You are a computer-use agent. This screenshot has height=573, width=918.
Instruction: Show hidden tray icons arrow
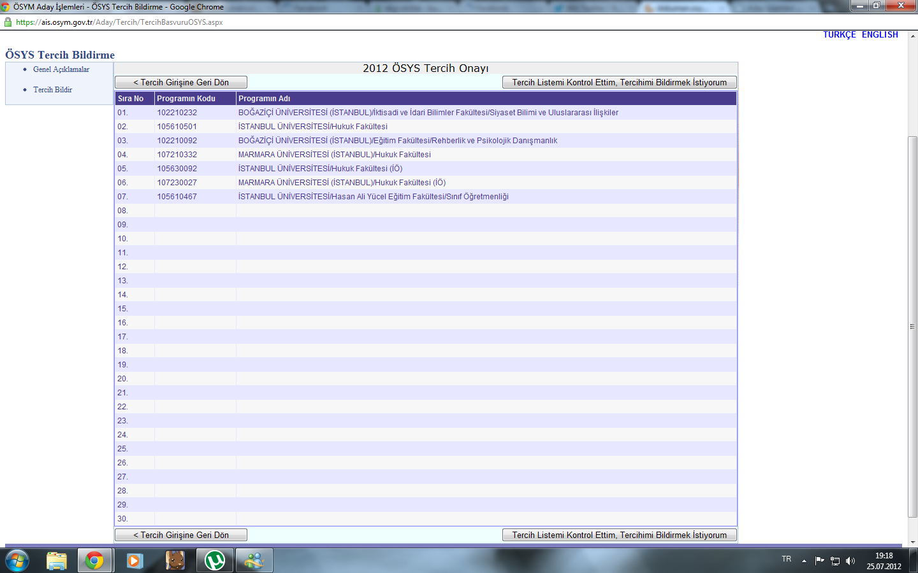(x=804, y=561)
